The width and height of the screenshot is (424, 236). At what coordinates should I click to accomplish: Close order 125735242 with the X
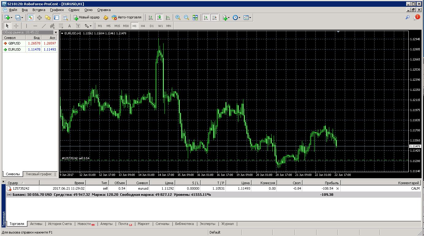click(x=337, y=188)
